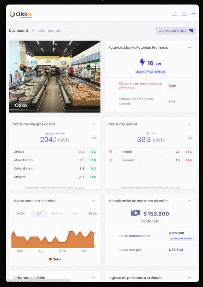The image size is (203, 287).
Task: Click the lightning bolt power icon
Action: point(142,62)
